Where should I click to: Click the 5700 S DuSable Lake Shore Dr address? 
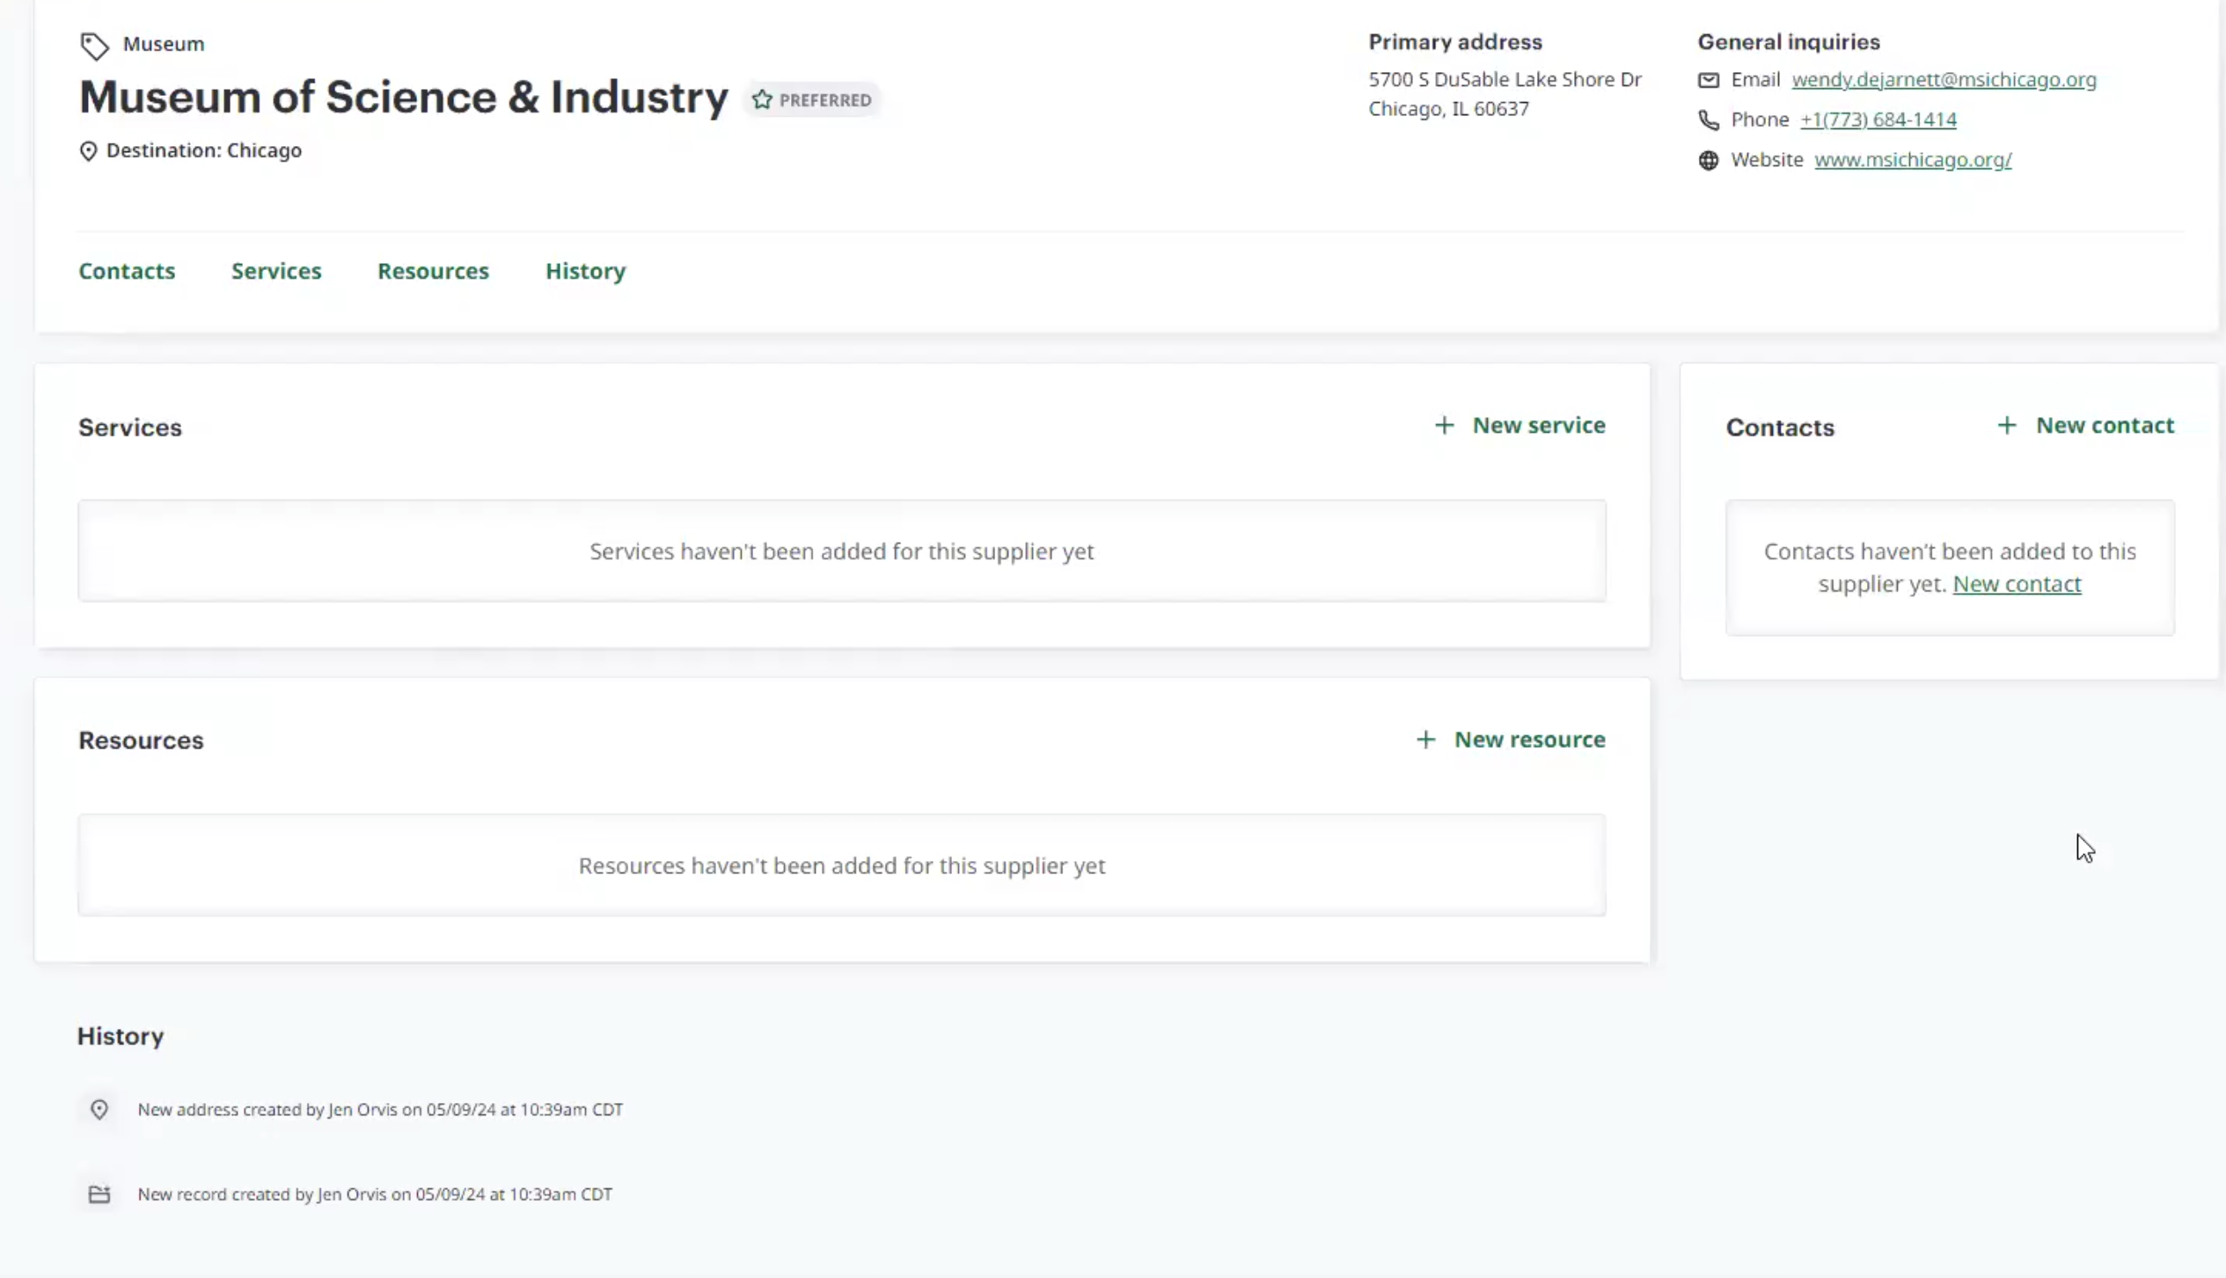point(1505,80)
